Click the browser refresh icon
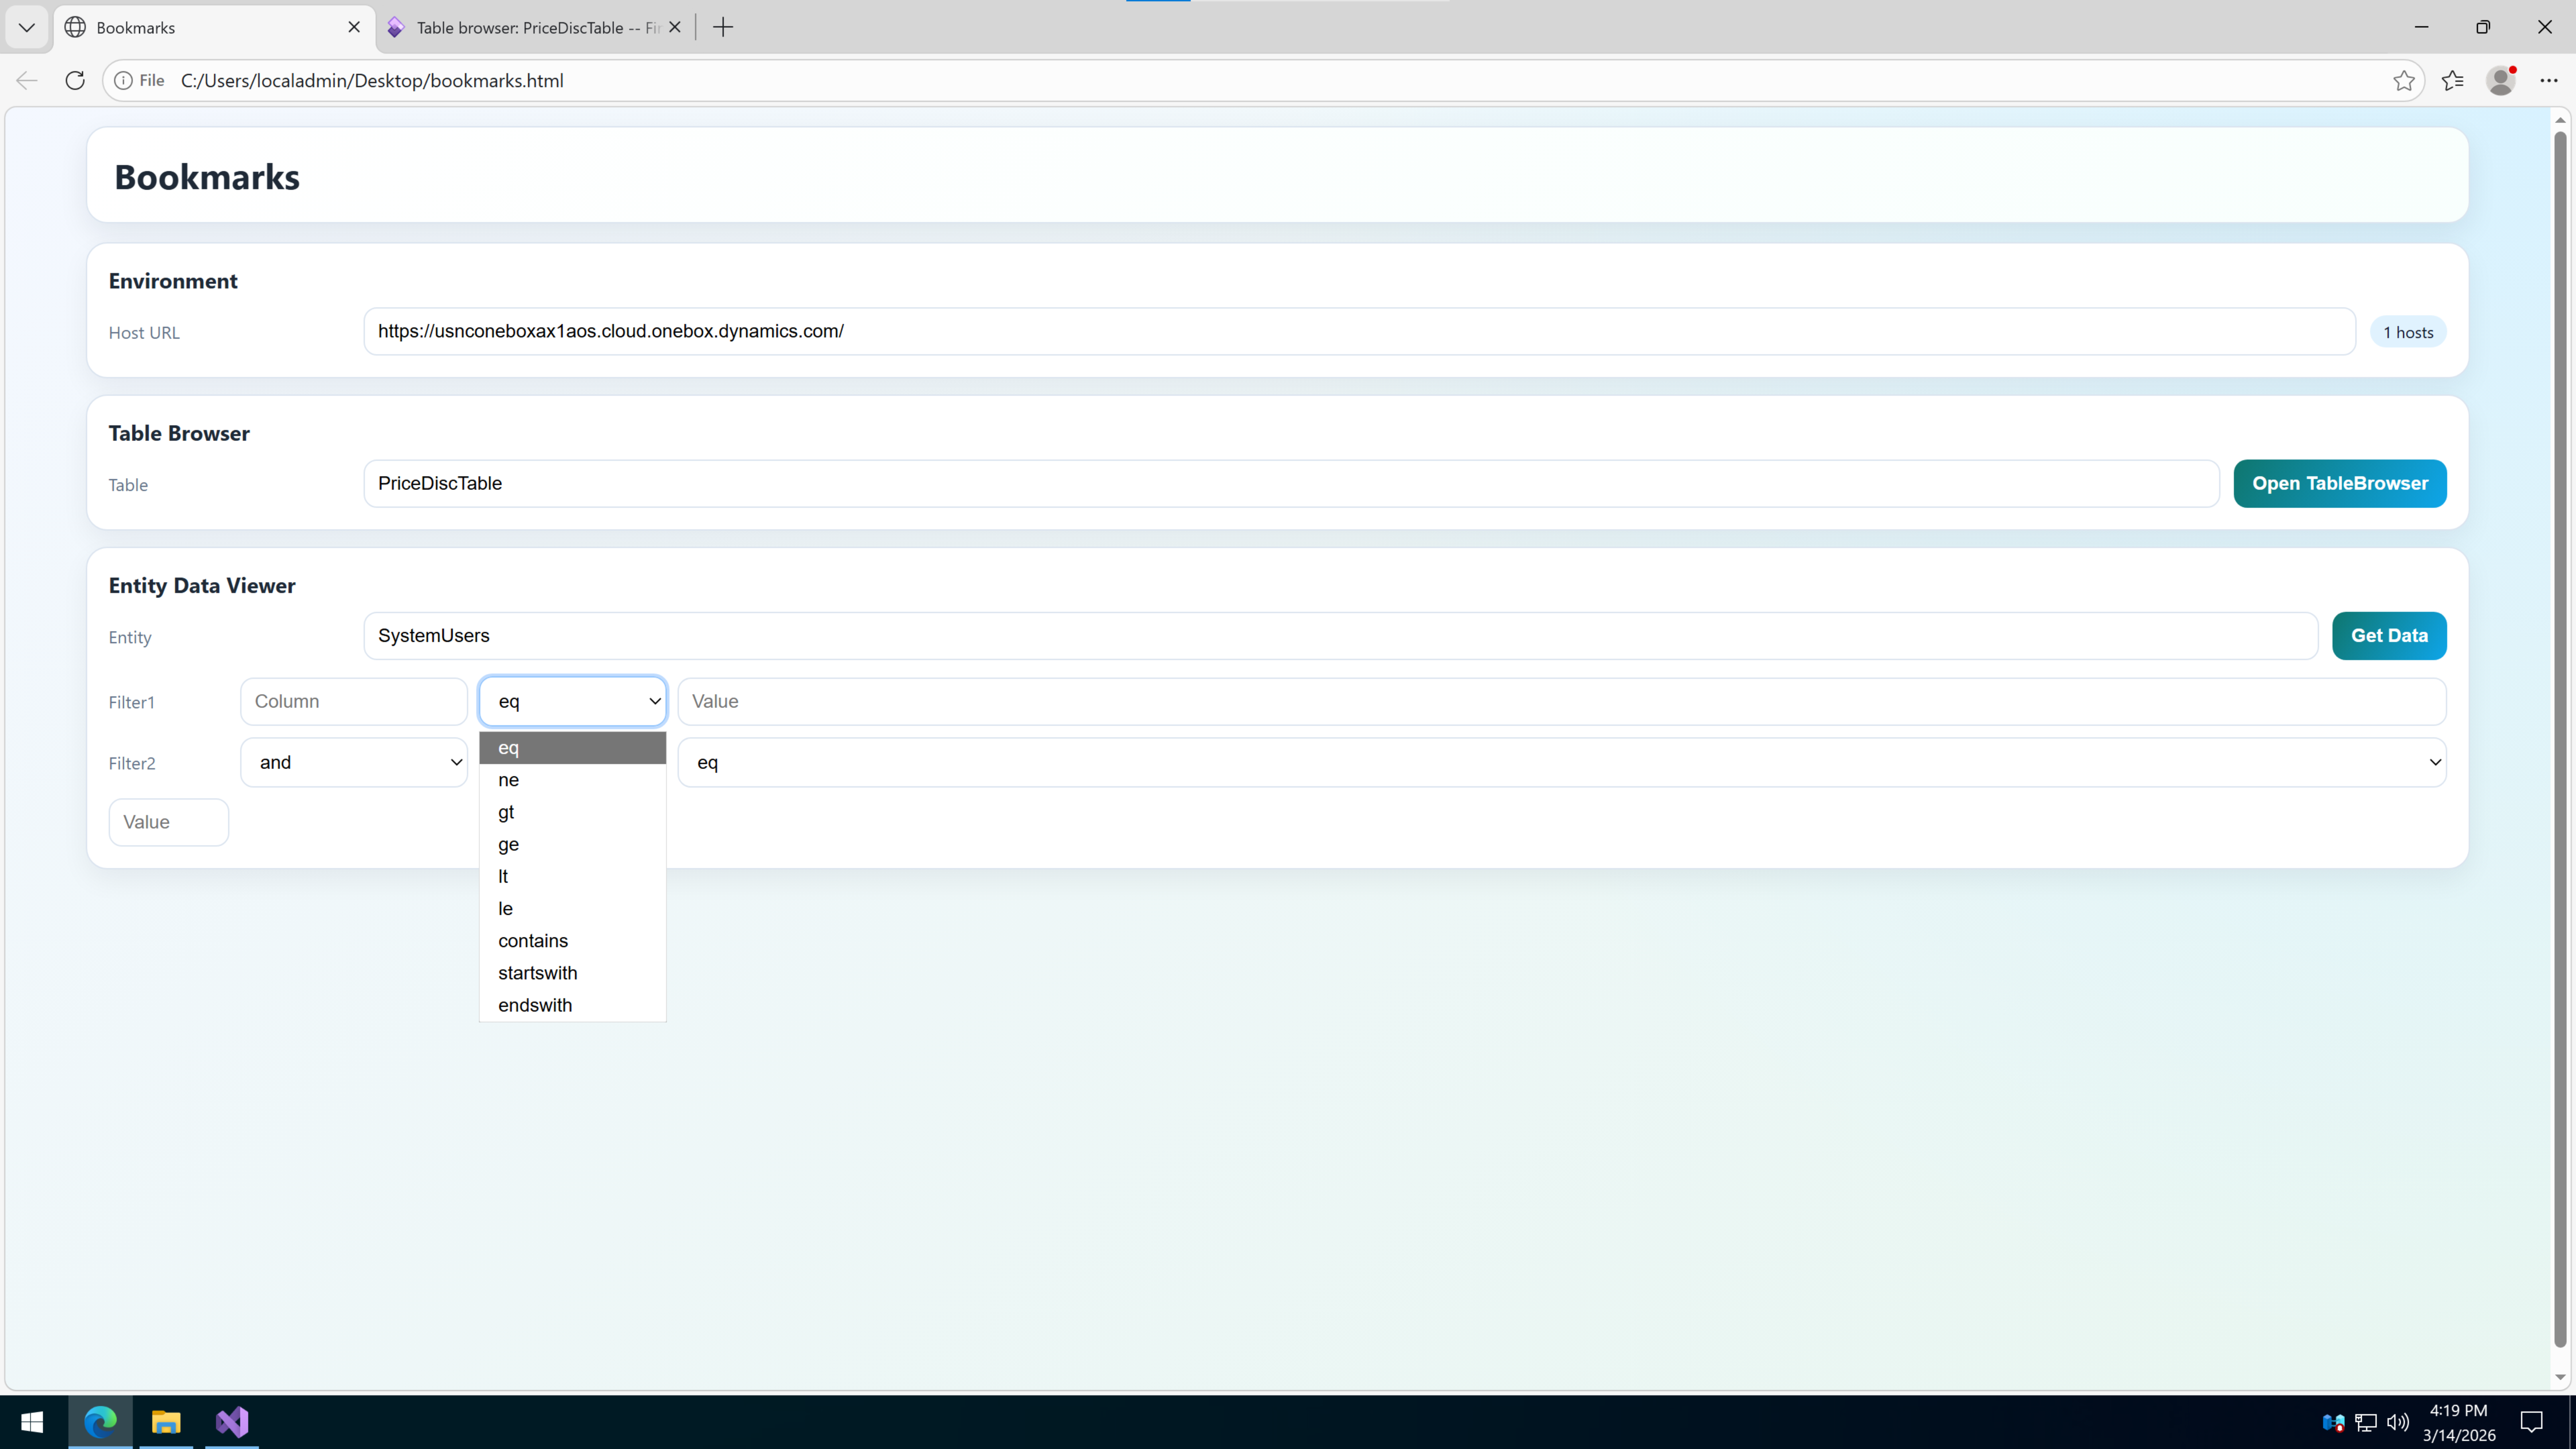This screenshot has width=2576, height=1449. [x=75, y=80]
